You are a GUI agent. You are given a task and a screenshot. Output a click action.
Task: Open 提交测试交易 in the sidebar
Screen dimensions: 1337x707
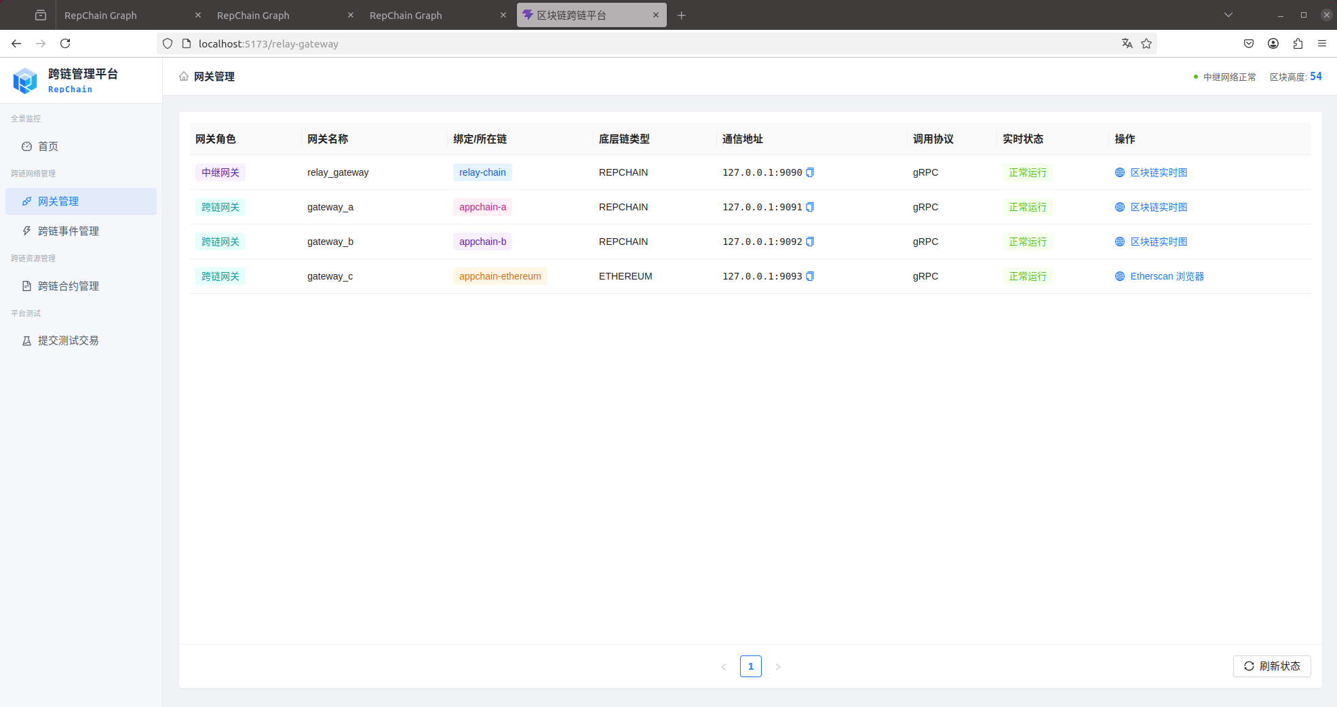[81, 341]
